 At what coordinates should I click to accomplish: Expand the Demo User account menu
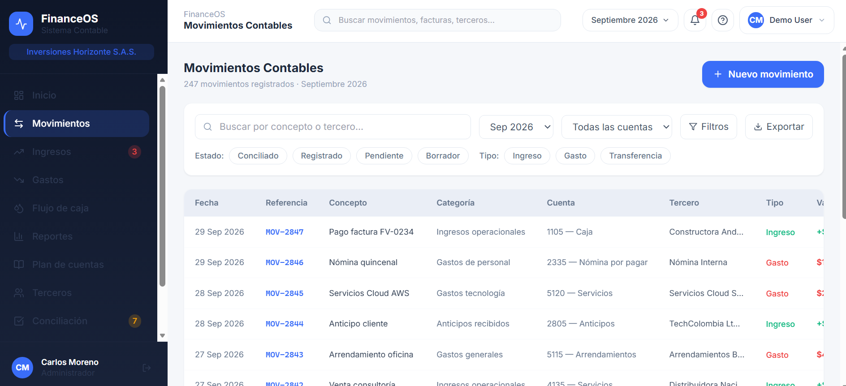786,20
